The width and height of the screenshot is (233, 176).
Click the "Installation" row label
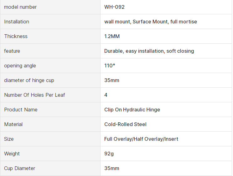(17, 22)
